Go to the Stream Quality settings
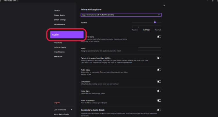The width and height of the screenshot is (218, 117). (59, 15)
